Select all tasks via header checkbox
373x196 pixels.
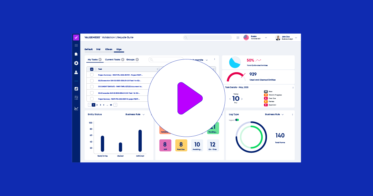click(x=92, y=69)
